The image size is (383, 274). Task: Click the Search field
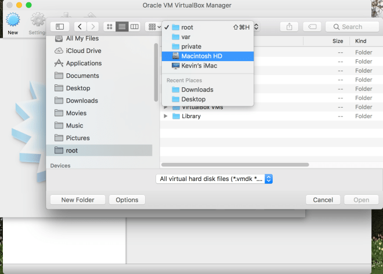point(351,27)
